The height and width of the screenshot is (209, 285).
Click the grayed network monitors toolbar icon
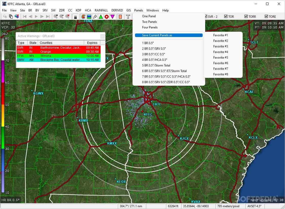click(x=5, y=16)
